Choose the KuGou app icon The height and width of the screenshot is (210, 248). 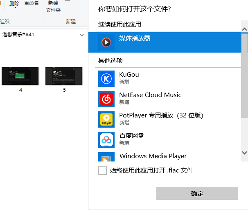tap(106, 79)
